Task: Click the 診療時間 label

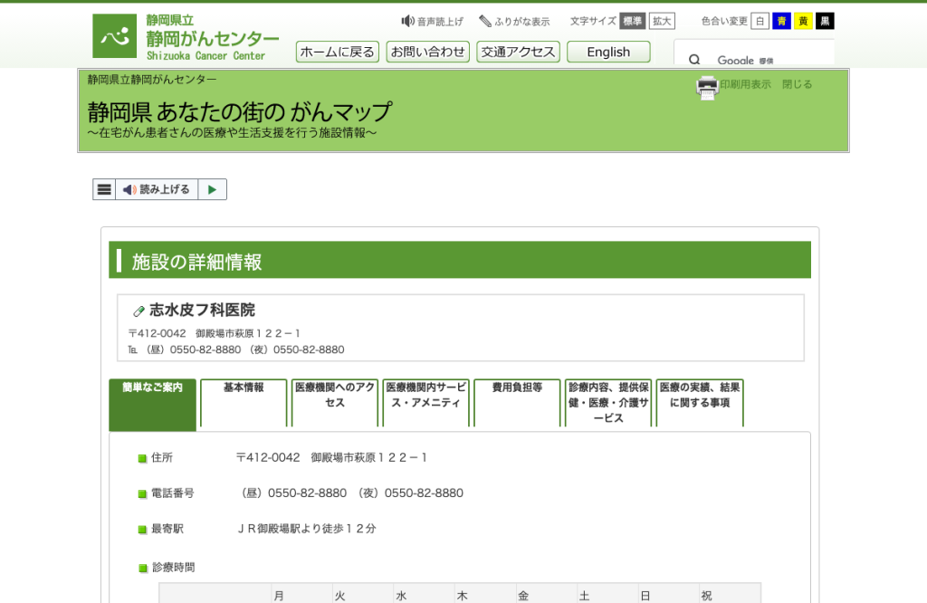Action: pos(173,568)
